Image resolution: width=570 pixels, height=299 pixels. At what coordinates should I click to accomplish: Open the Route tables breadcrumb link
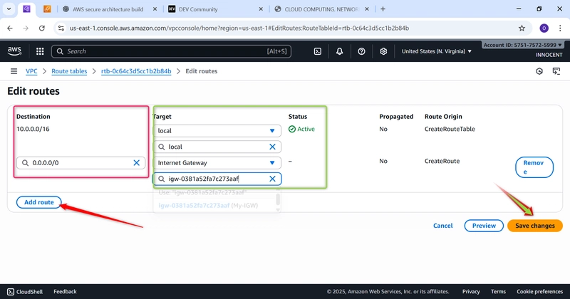pyautogui.click(x=69, y=71)
